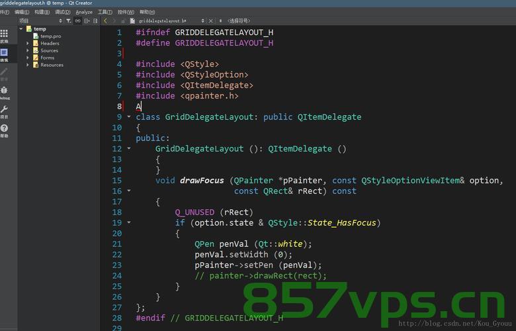Click the QPen penVal declaration
Image resolution: width=516 pixels, height=331 pixels.
click(x=253, y=244)
